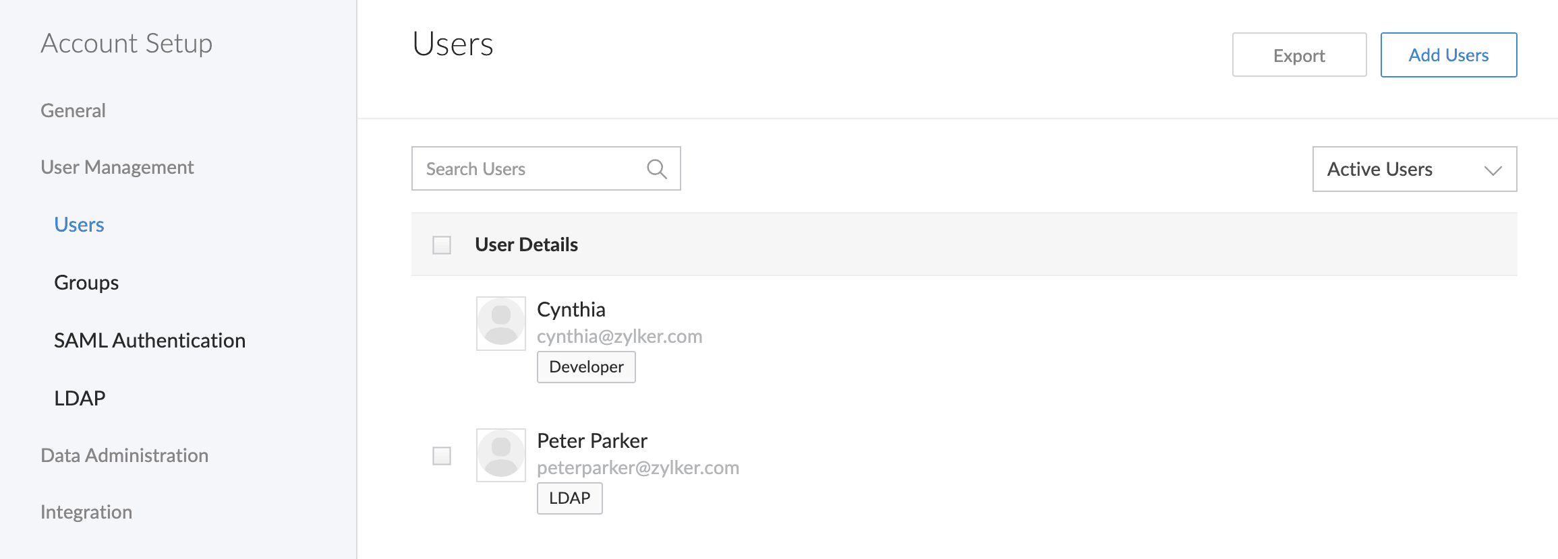Toggle the select-all User Details checkbox
The width and height of the screenshot is (1558, 559).
[442, 245]
